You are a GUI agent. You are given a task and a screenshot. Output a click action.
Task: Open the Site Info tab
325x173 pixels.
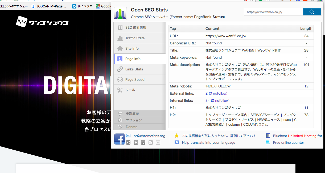pyautogui.click(x=132, y=48)
